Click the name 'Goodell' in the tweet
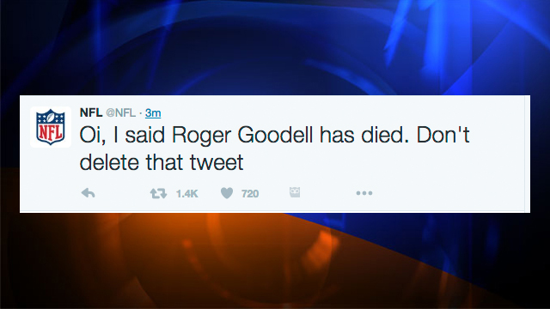 pos(275,135)
